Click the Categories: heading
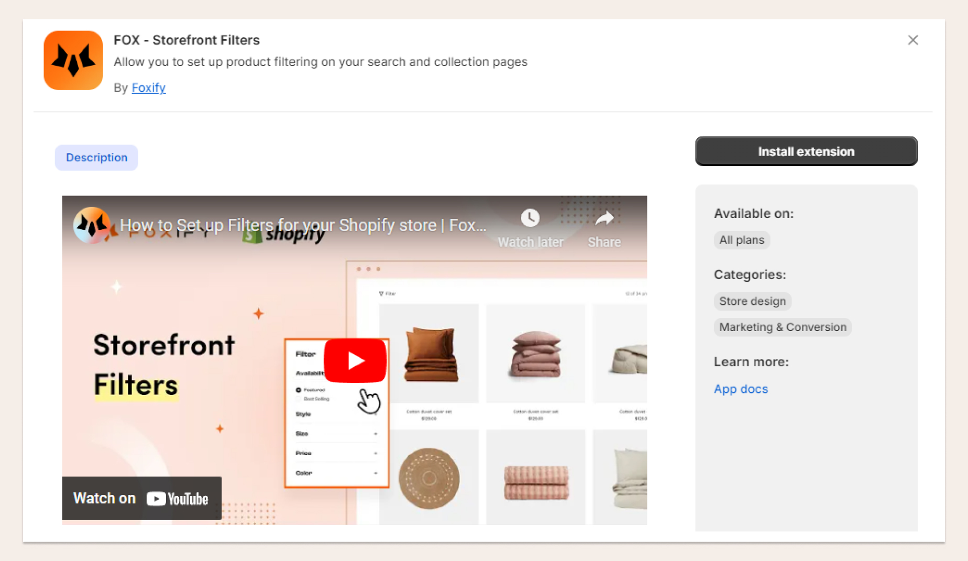 click(750, 274)
